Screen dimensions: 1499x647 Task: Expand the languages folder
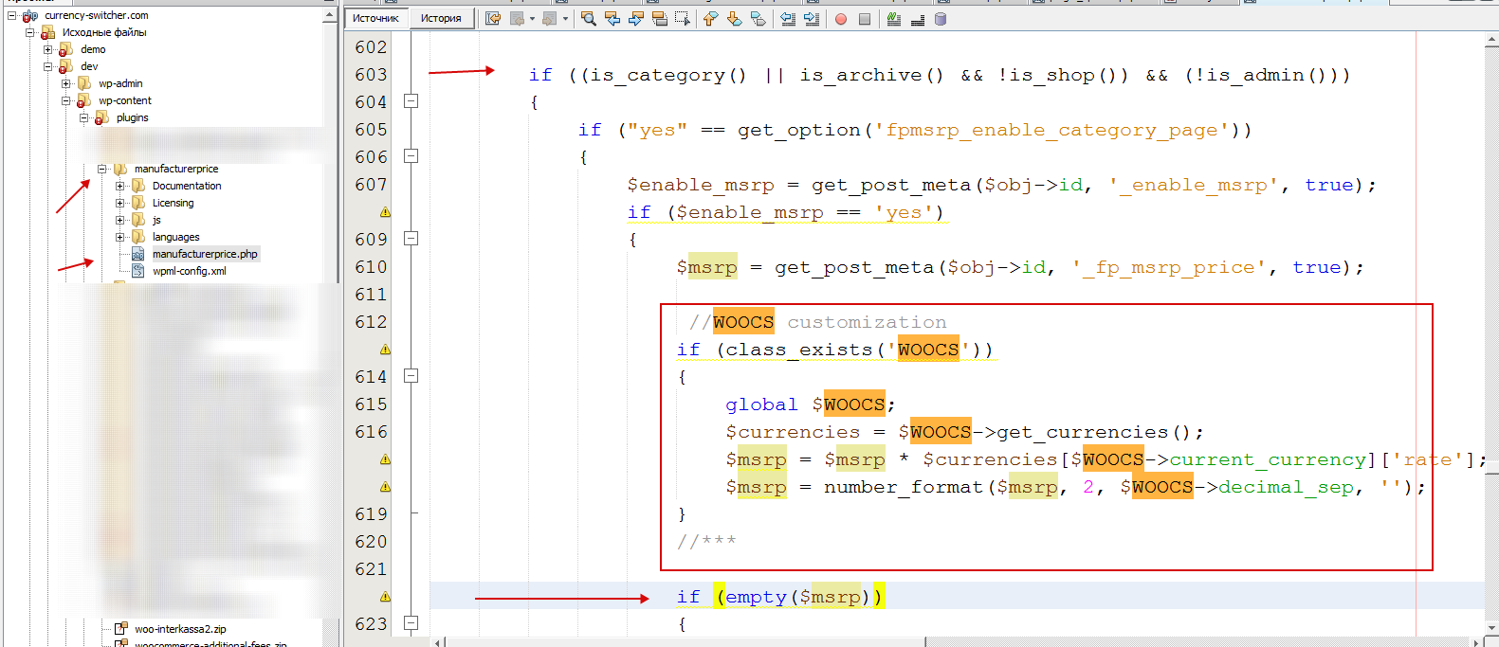point(120,237)
